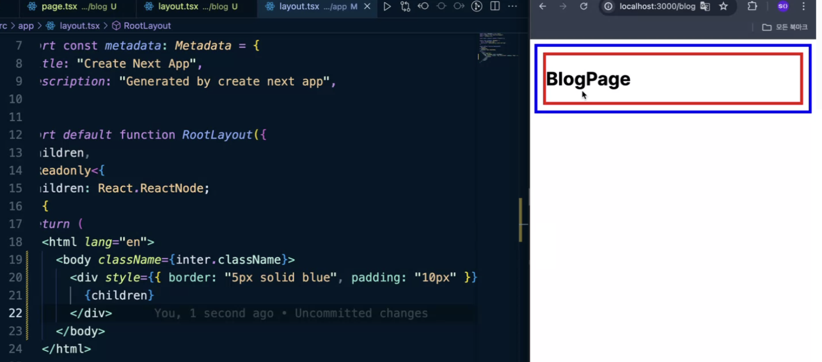Click the RootLayout function name on line 12
The image size is (822, 362).
pyautogui.click(x=218, y=135)
